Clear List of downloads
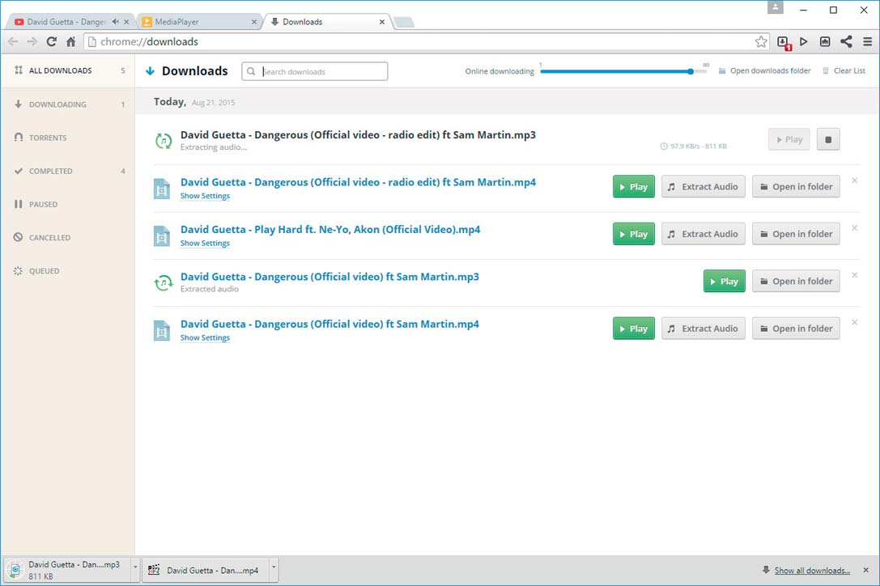 [844, 70]
